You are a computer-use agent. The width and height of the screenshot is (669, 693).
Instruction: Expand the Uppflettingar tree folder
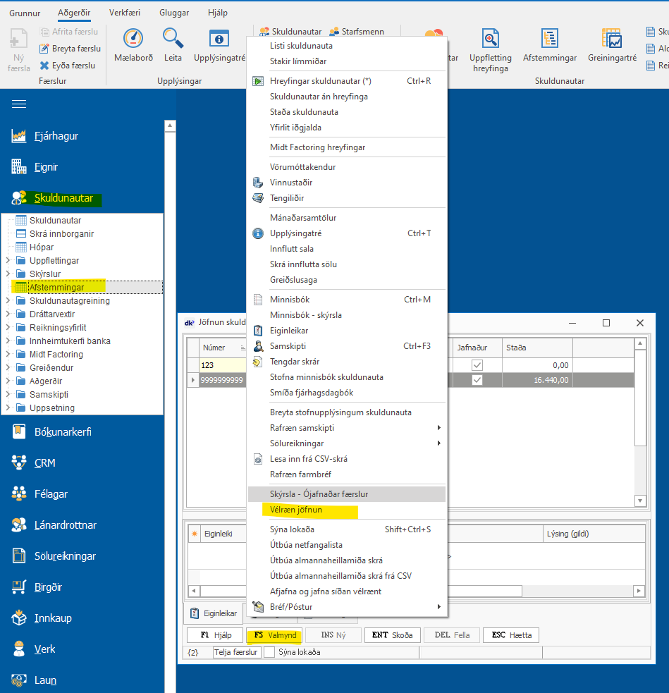click(x=8, y=261)
